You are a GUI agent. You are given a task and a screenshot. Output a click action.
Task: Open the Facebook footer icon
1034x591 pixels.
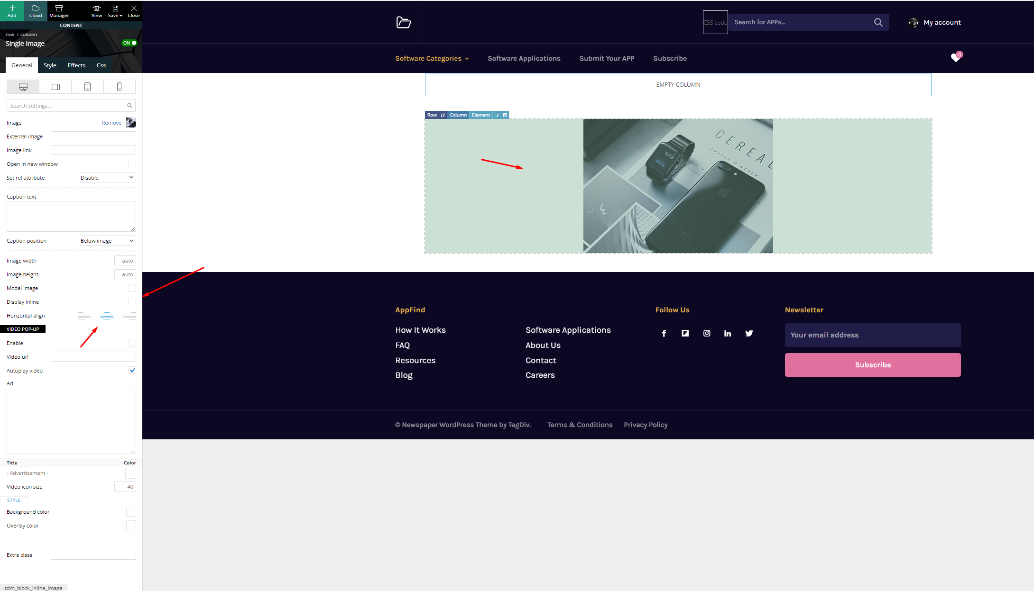tap(664, 334)
